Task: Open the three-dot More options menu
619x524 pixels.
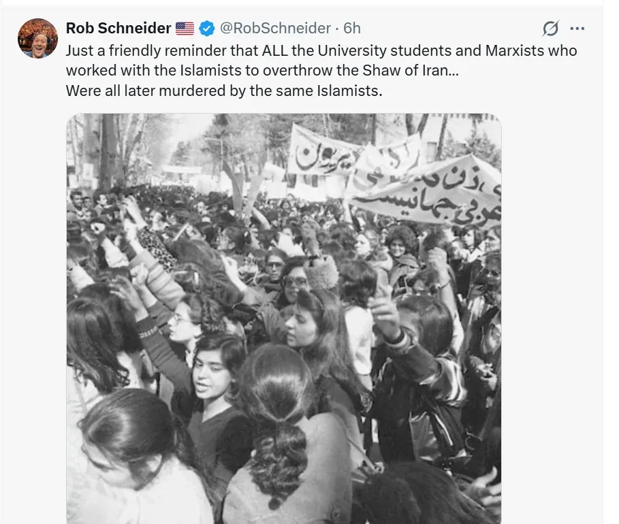Action: click(577, 29)
